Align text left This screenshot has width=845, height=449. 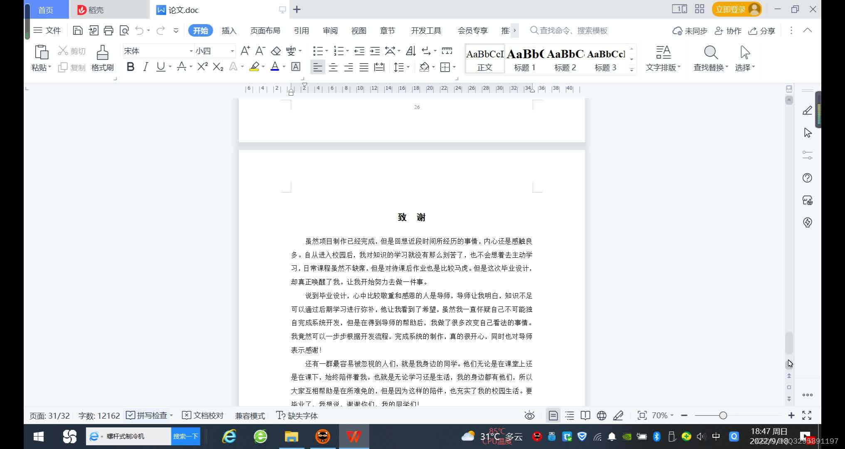317,67
